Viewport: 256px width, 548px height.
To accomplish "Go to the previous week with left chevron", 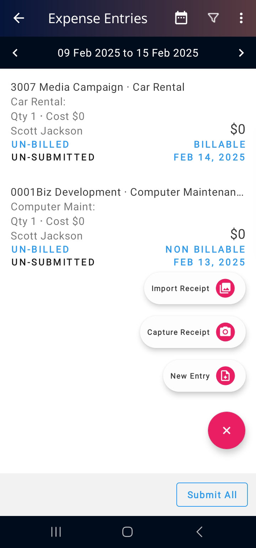I will [15, 53].
